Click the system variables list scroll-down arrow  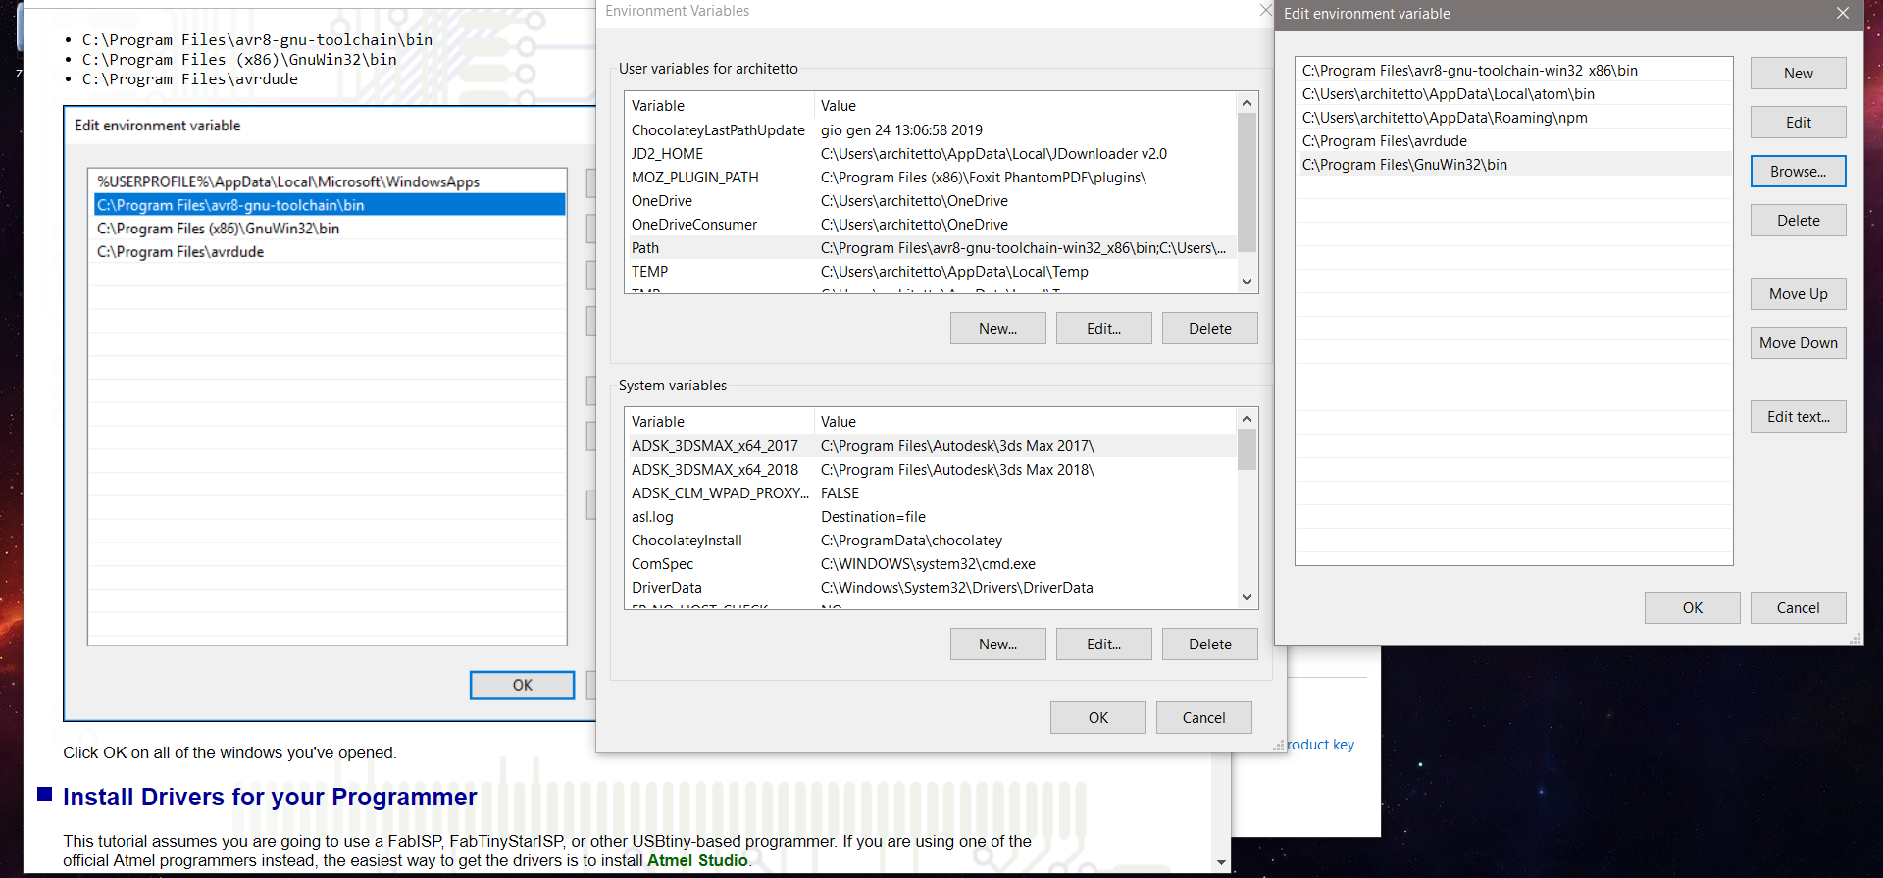click(1247, 597)
